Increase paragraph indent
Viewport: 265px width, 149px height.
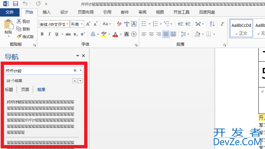click(188, 24)
